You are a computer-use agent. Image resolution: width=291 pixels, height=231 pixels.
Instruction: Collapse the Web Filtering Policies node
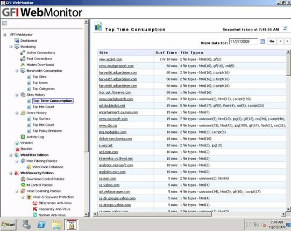(x=17, y=161)
